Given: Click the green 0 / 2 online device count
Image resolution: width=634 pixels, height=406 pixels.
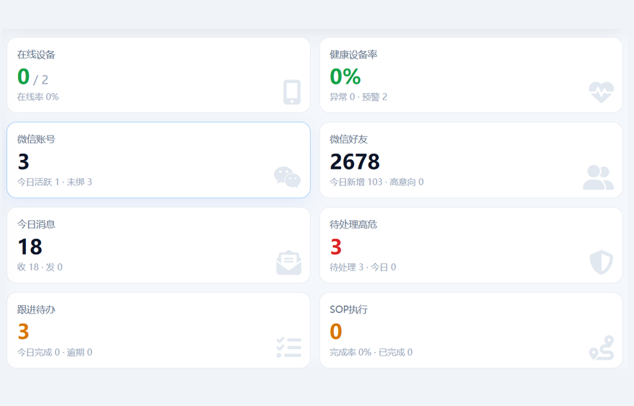Looking at the screenshot, I should coord(32,77).
